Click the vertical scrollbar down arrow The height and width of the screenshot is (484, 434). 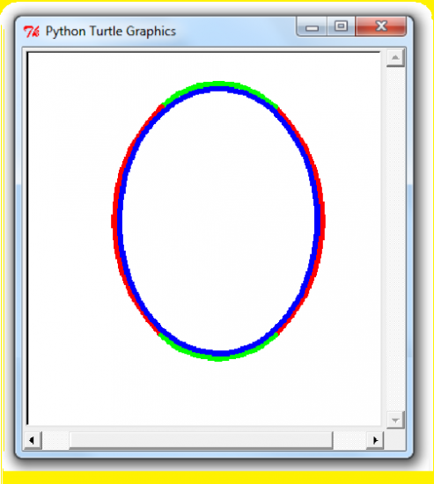(395, 420)
